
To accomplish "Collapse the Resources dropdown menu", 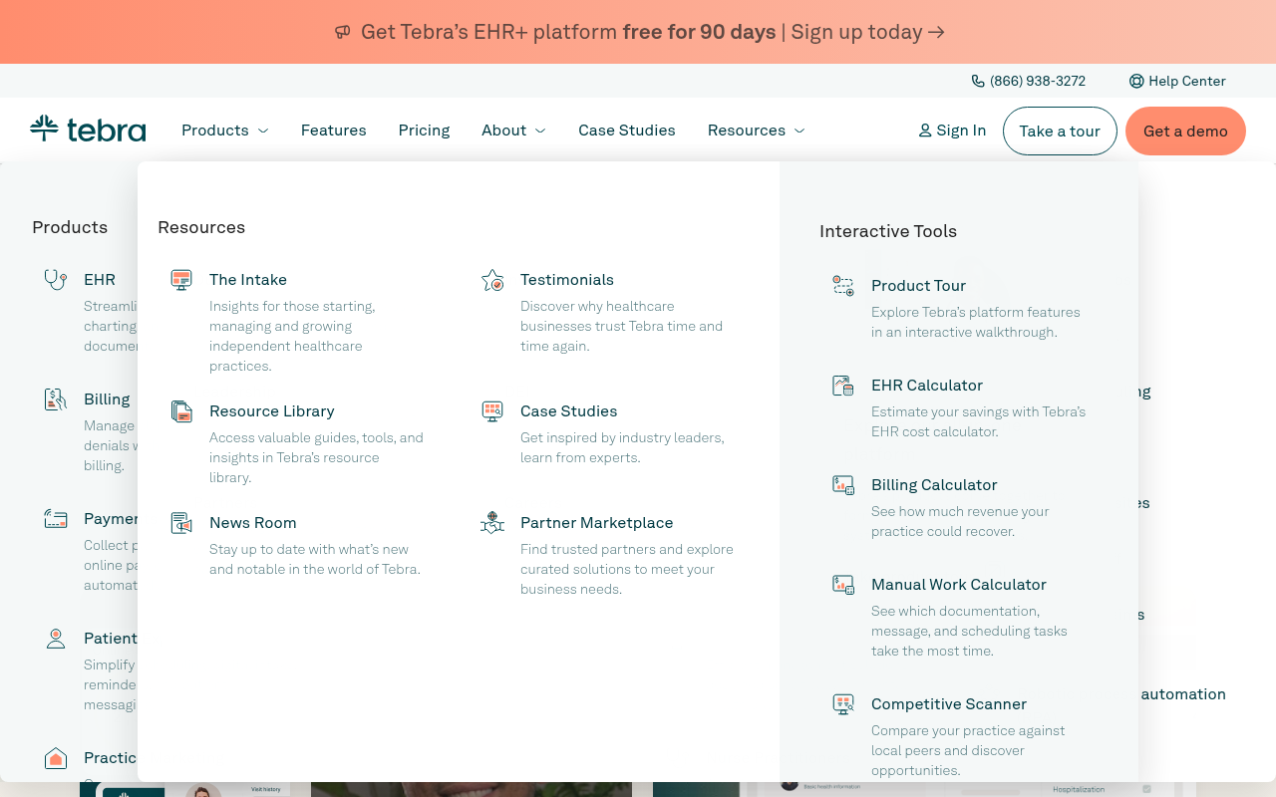I will click(757, 131).
